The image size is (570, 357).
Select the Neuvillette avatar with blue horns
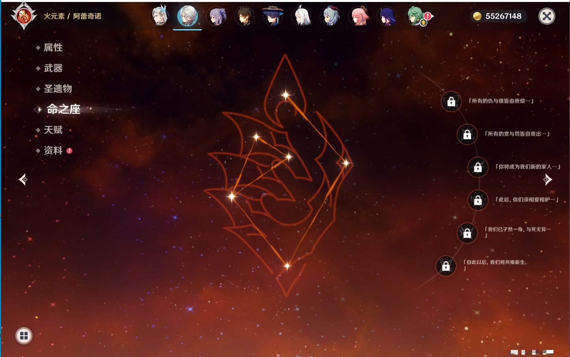(x=159, y=16)
